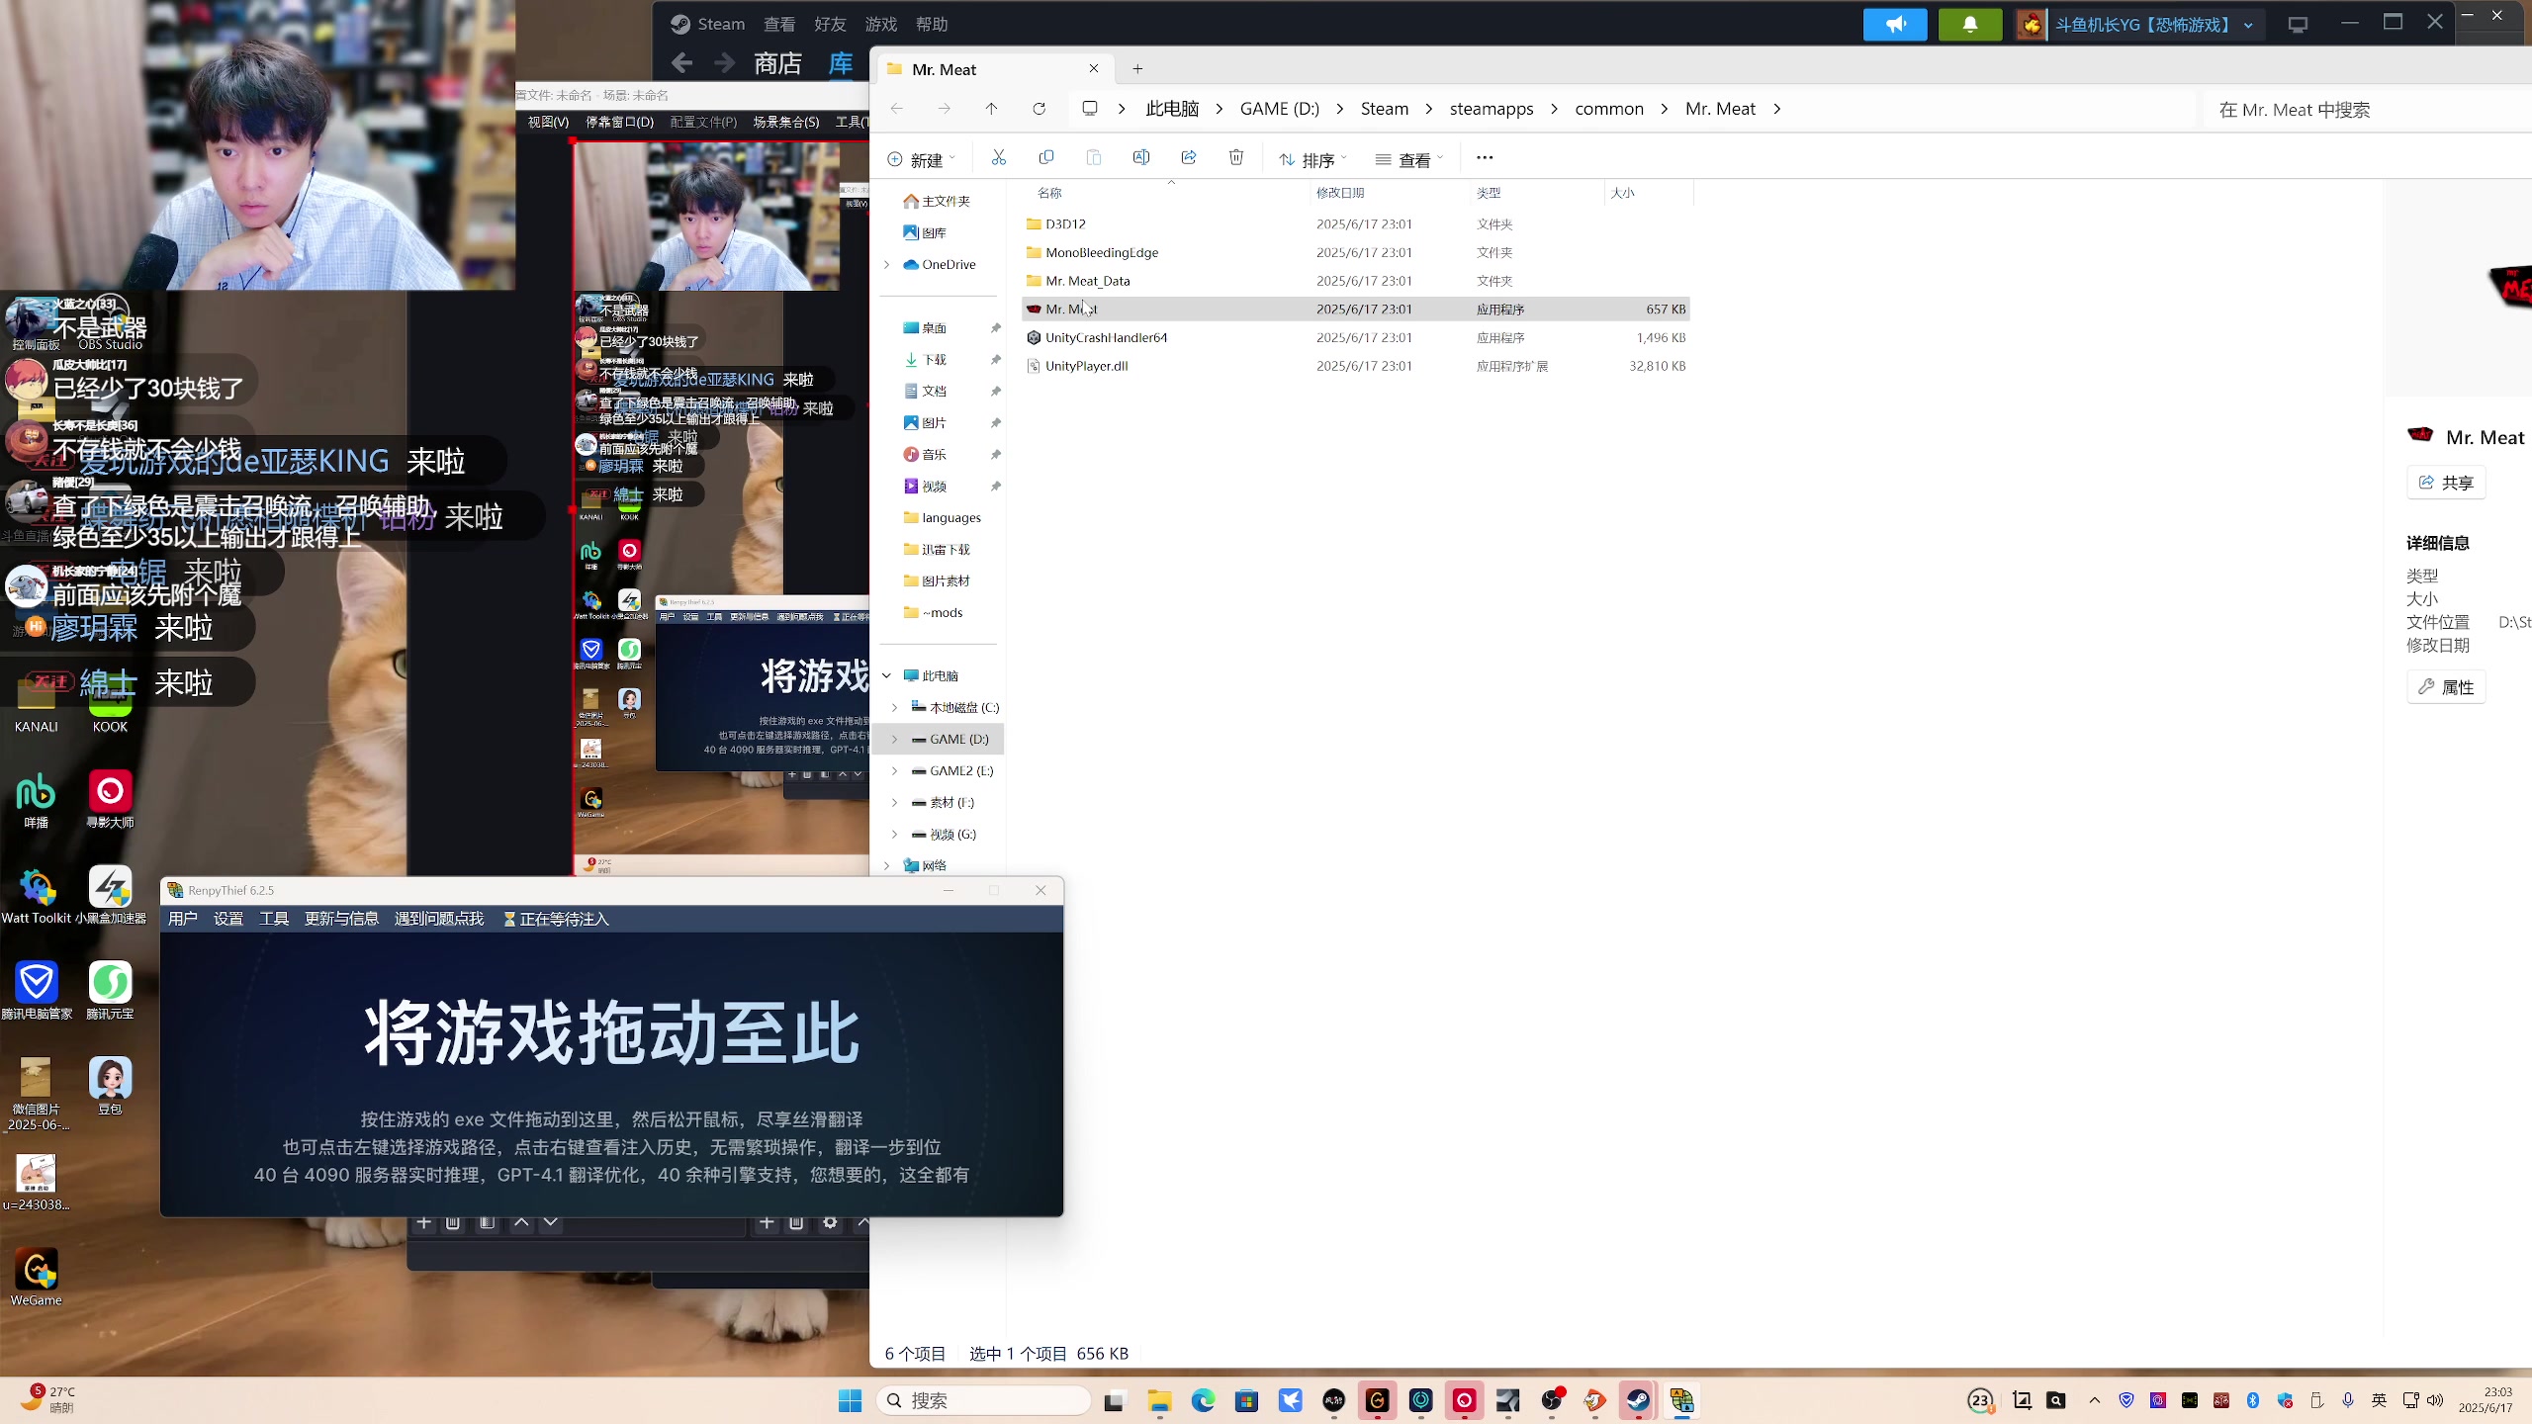Select Mr. Meat_Data folder
2532x1424 pixels.
point(1355,281)
